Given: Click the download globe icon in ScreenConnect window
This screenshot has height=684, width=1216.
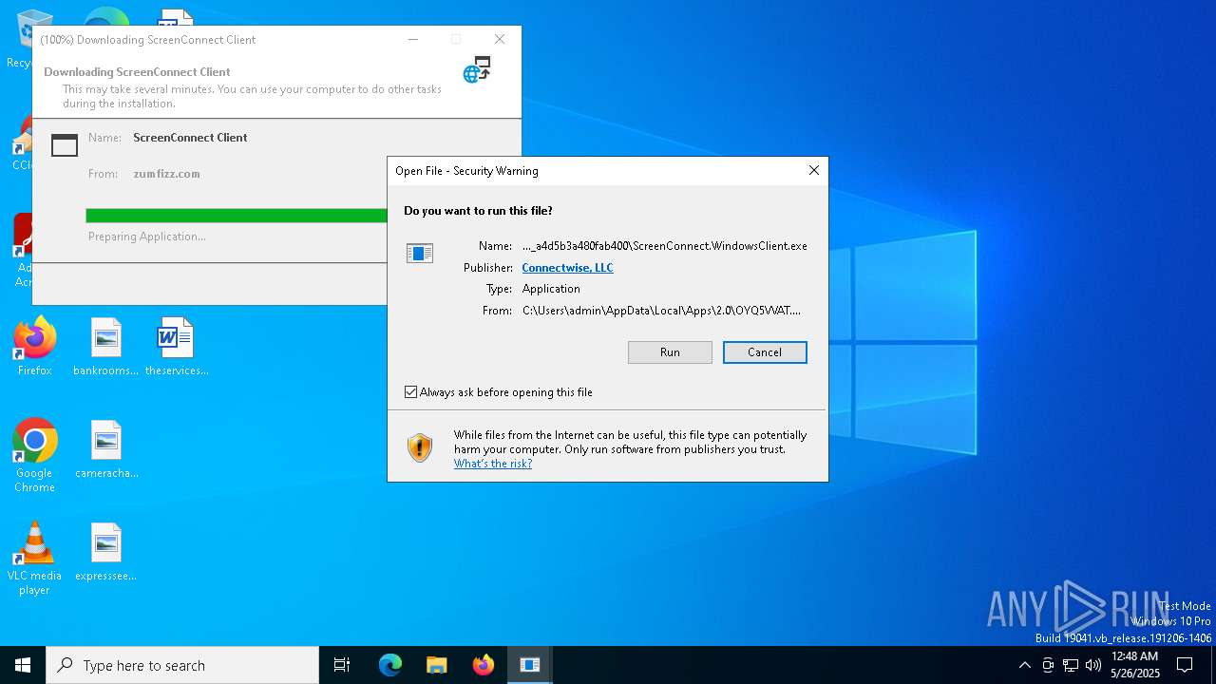Looking at the screenshot, I should (477, 69).
